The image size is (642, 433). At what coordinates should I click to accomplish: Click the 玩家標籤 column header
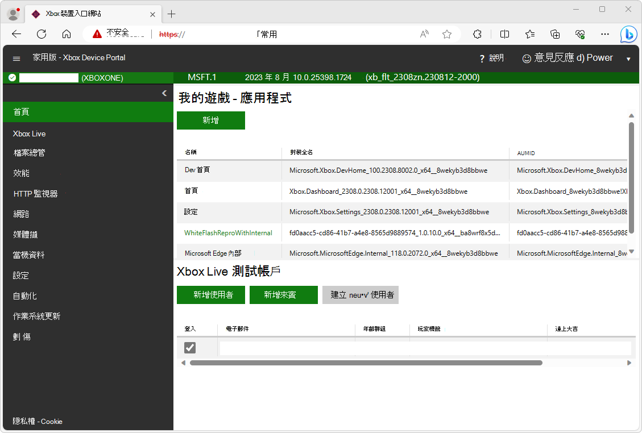[429, 328]
